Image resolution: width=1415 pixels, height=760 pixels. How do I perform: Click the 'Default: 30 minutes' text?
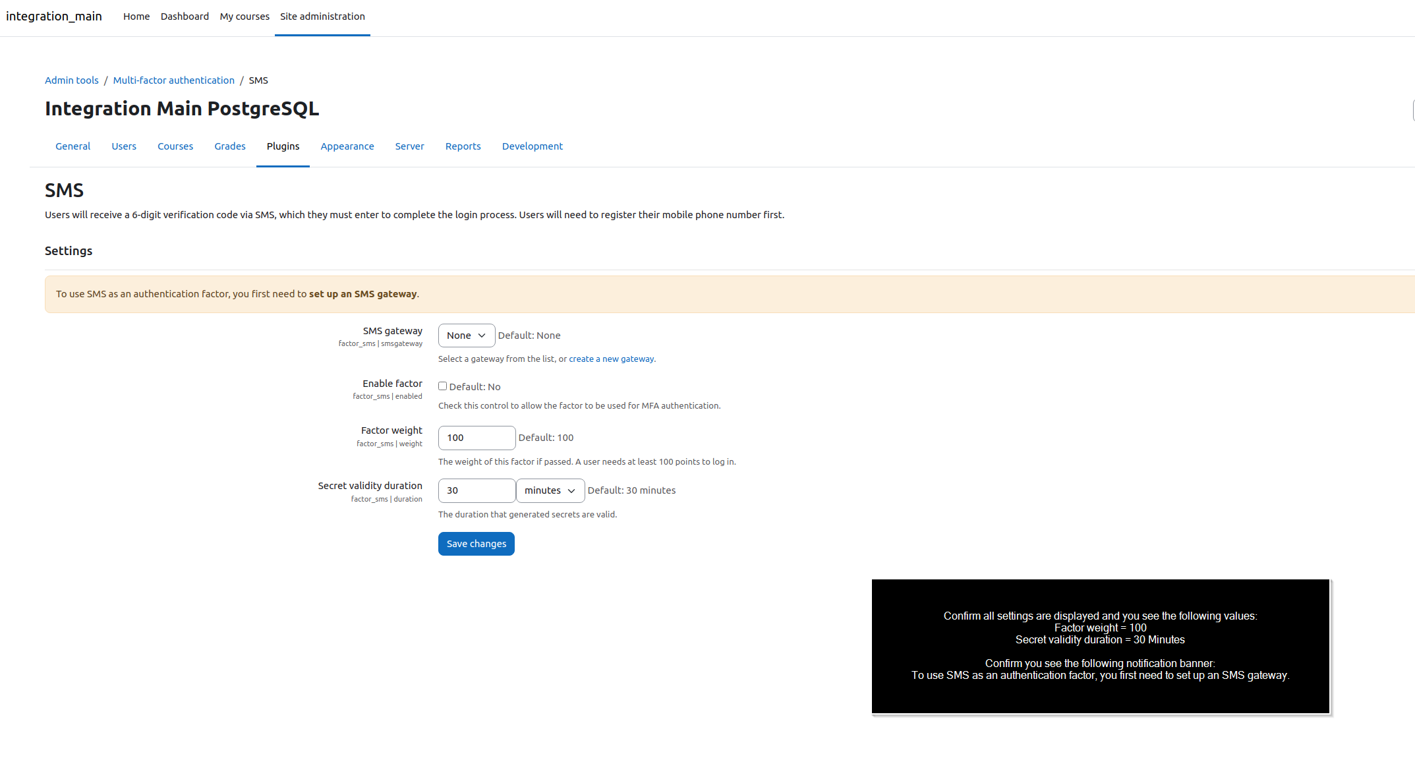point(631,490)
